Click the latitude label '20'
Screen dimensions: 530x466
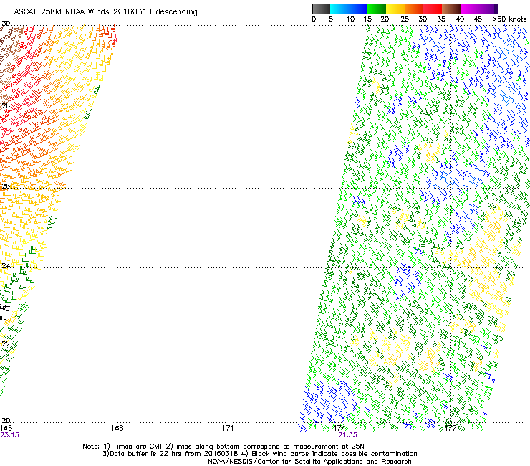6,420
